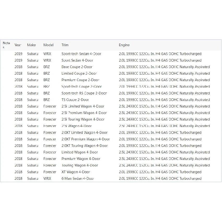Select the Touring Wagon 4-Door trim cell
The image size is (222, 222).
click(x=80, y=165)
